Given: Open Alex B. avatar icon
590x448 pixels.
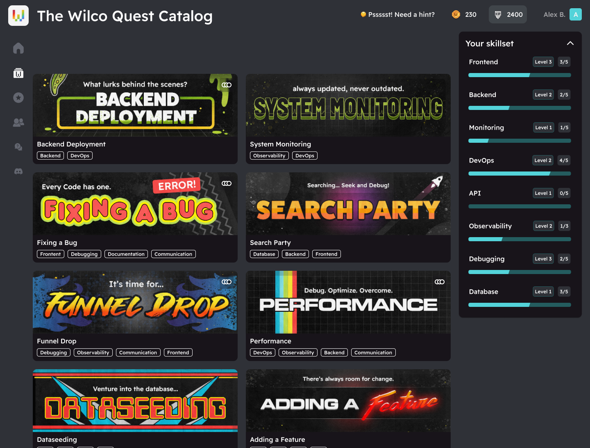Looking at the screenshot, I should (576, 14).
